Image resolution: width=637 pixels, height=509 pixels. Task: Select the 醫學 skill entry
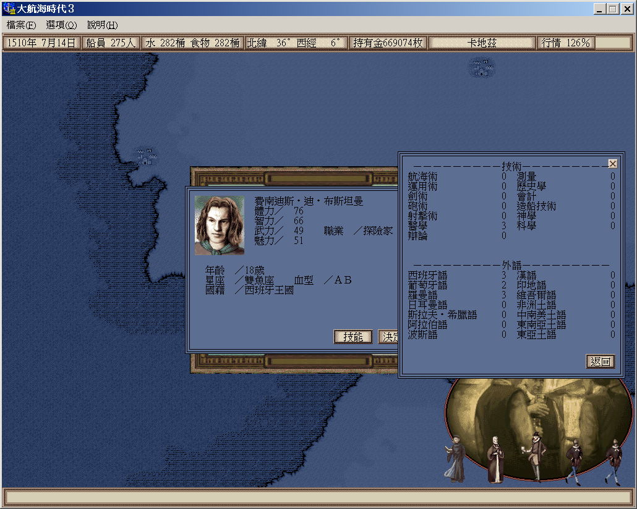[418, 225]
